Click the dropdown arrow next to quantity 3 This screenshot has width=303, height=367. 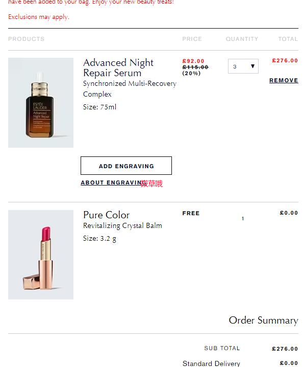point(252,66)
